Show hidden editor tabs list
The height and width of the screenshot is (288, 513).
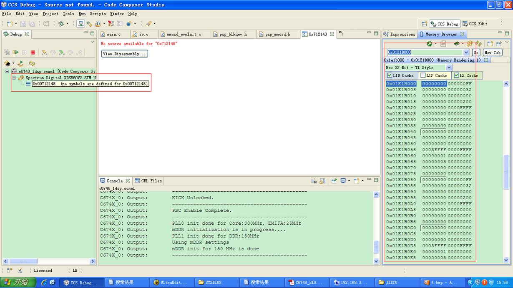pos(340,33)
